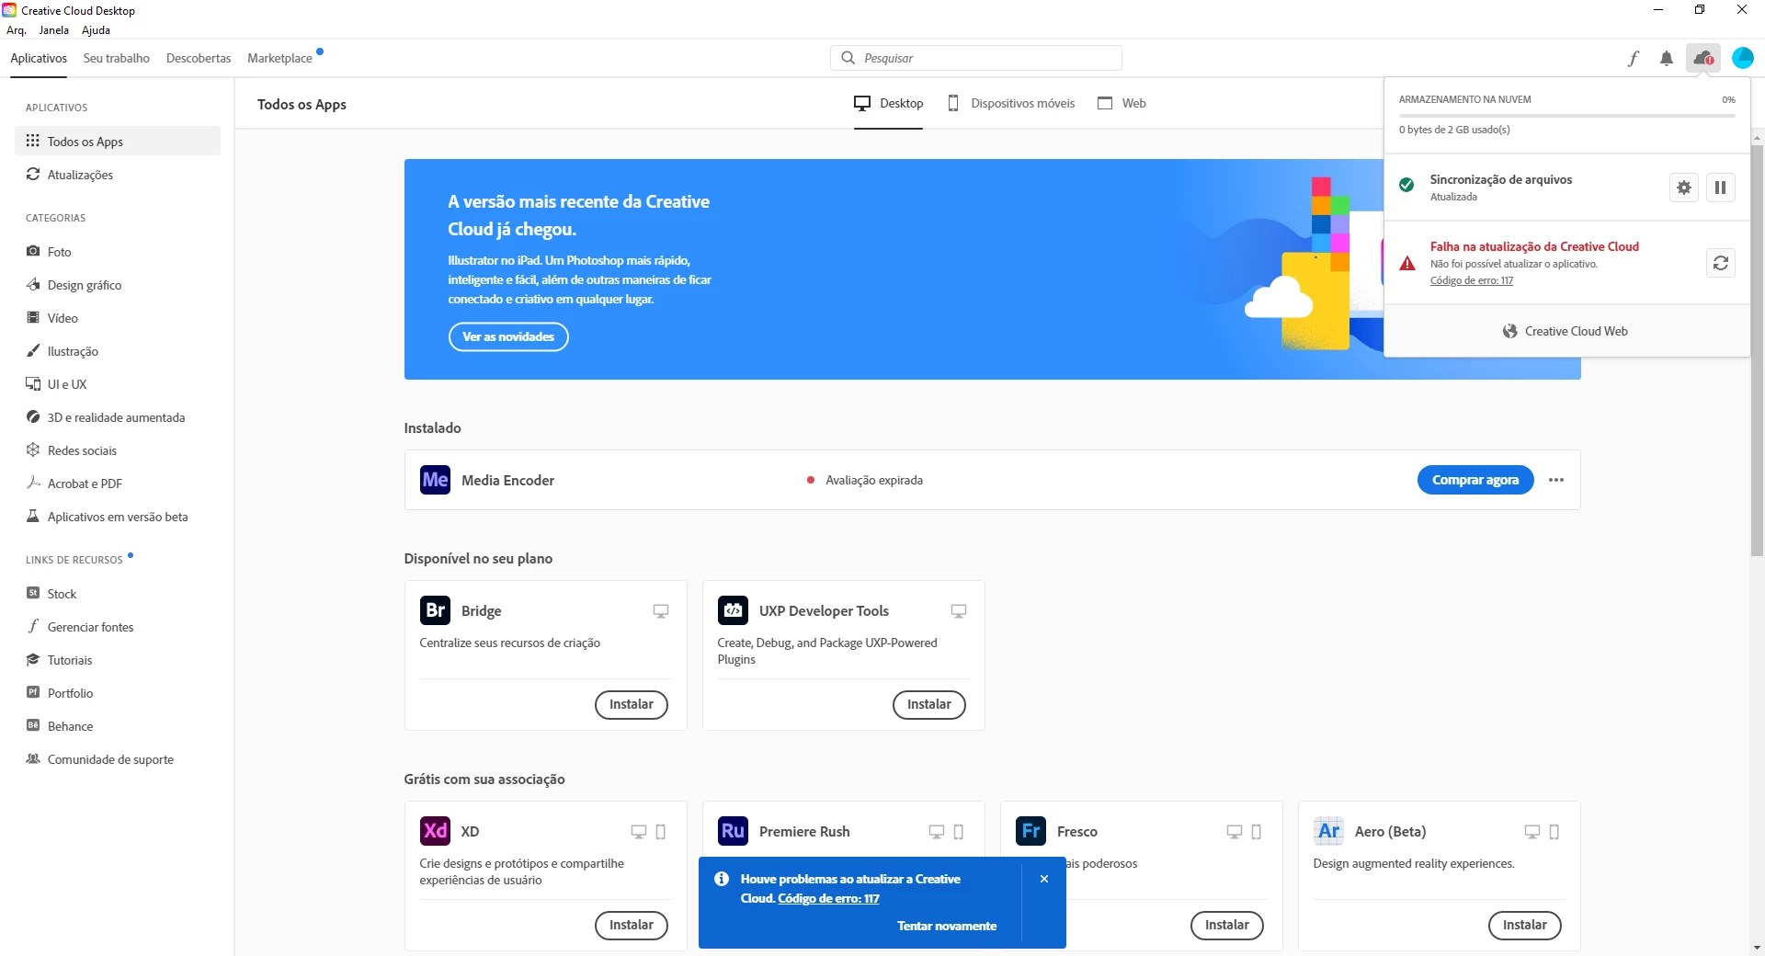Click the Media Encoder app icon

(435, 480)
